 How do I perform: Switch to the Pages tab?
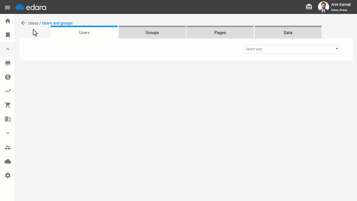[x=220, y=32]
